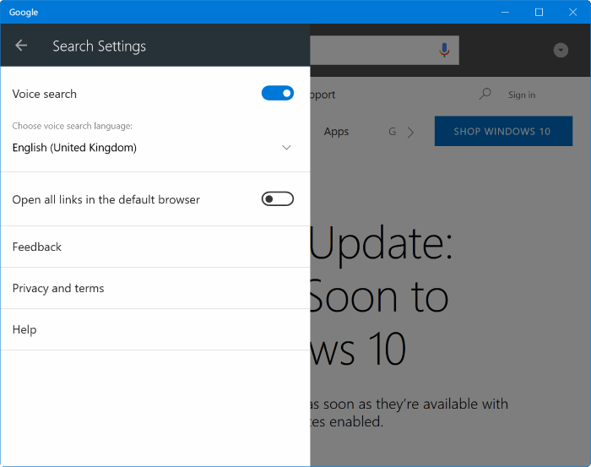Click the Sign in link

(x=522, y=95)
